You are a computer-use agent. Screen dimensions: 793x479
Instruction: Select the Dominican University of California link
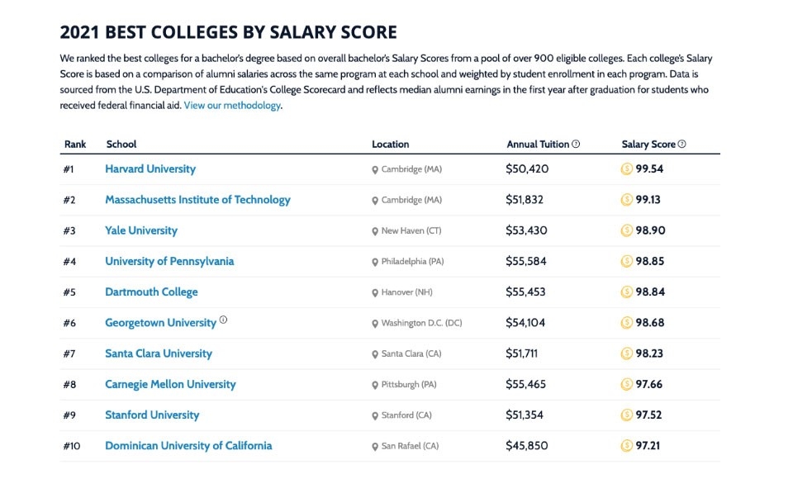tap(188, 446)
